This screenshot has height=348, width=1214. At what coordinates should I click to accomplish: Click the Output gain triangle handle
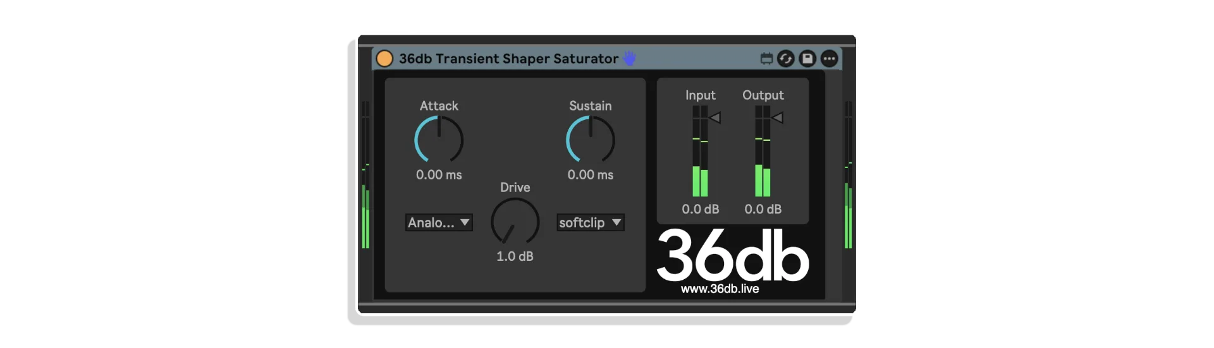pos(778,117)
